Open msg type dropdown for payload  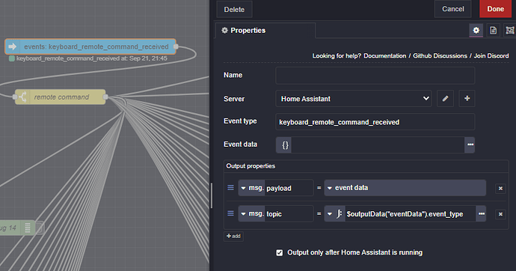tap(252, 188)
